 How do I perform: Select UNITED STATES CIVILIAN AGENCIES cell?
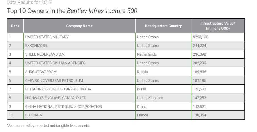[55, 63]
